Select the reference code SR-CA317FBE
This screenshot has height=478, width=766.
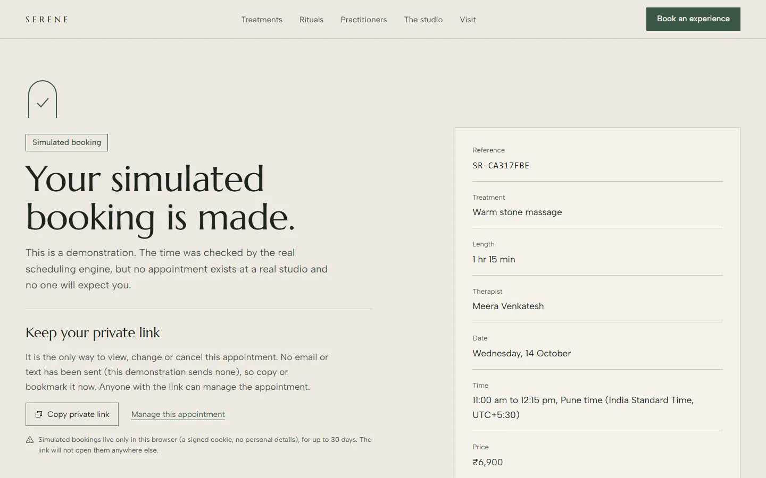[x=501, y=166]
